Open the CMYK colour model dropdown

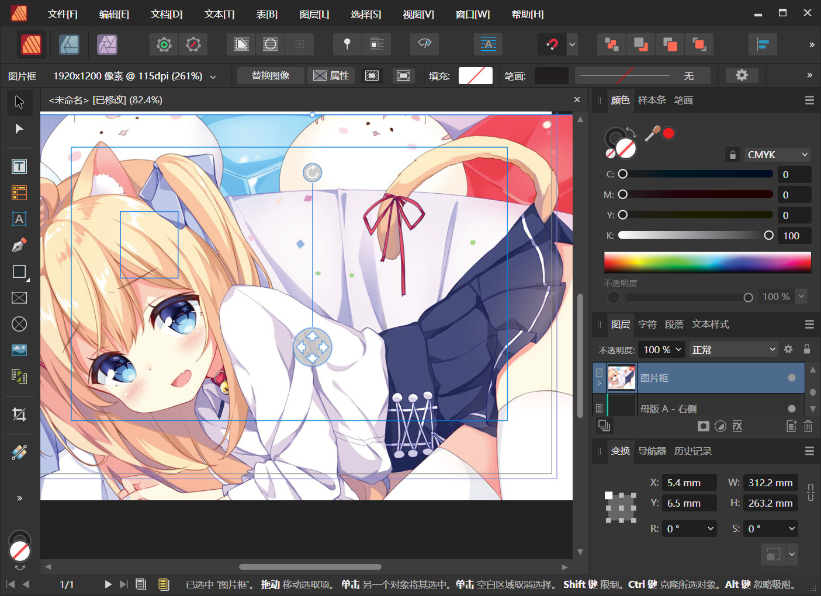click(777, 155)
